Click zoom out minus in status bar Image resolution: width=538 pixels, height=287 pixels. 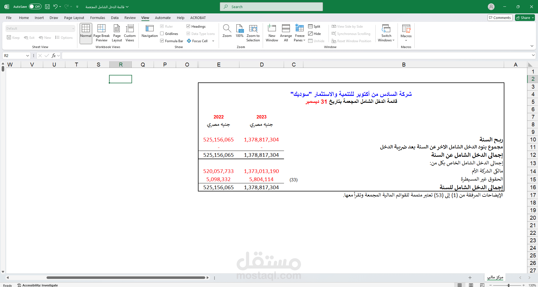[x=491, y=285]
